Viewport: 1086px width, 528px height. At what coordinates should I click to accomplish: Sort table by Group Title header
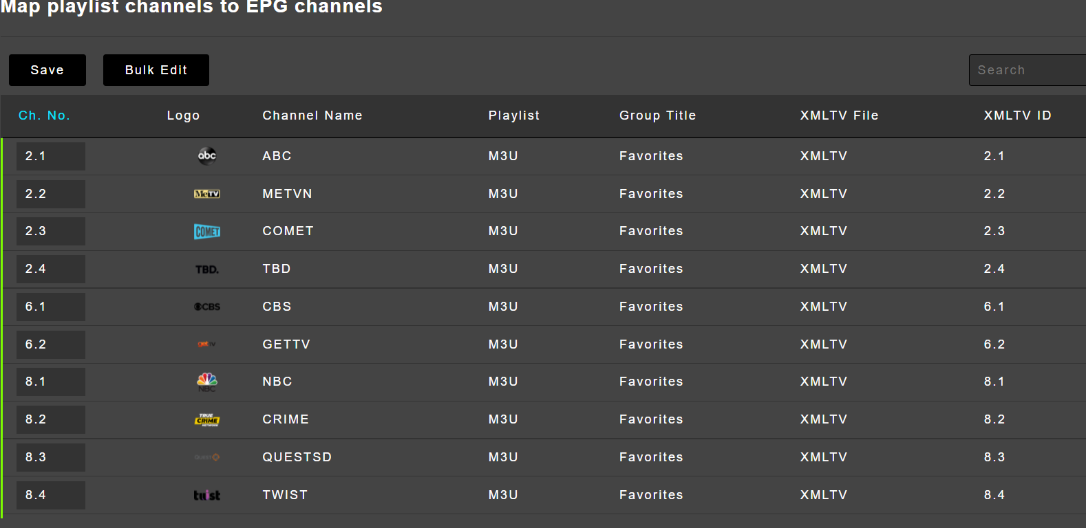pos(657,115)
